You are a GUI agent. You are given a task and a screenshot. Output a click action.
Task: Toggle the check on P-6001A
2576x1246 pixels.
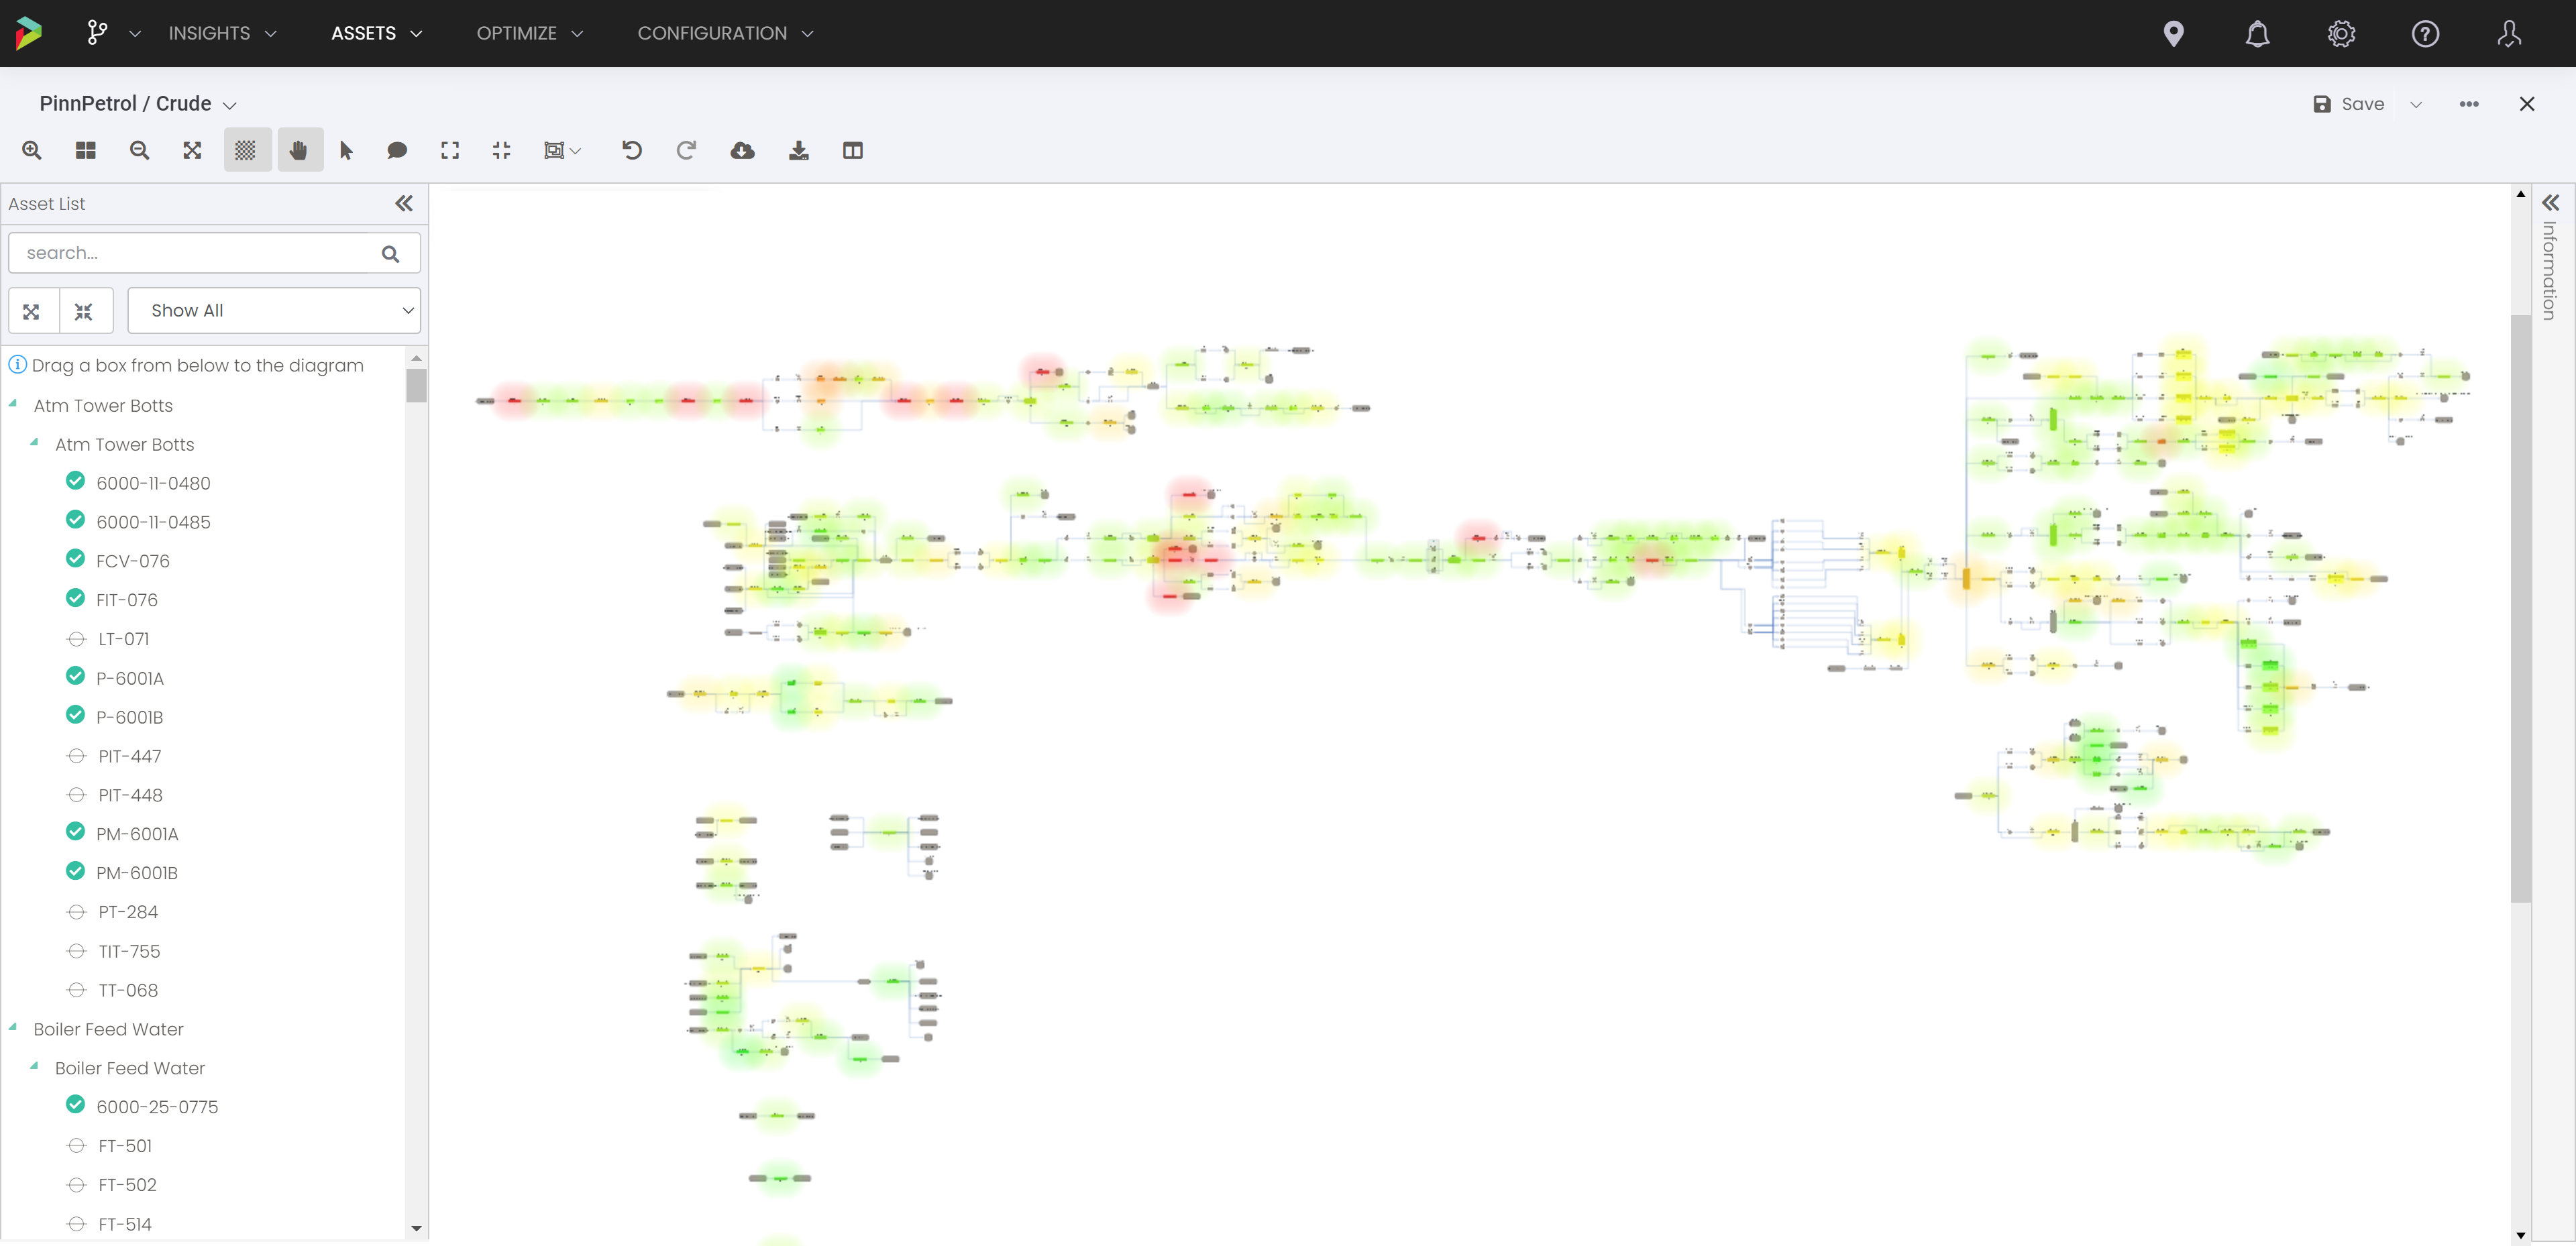point(75,676)
